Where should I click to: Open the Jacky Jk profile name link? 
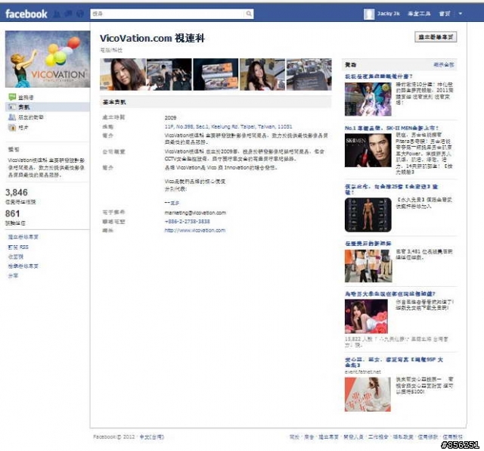click(x=388, y=14)
